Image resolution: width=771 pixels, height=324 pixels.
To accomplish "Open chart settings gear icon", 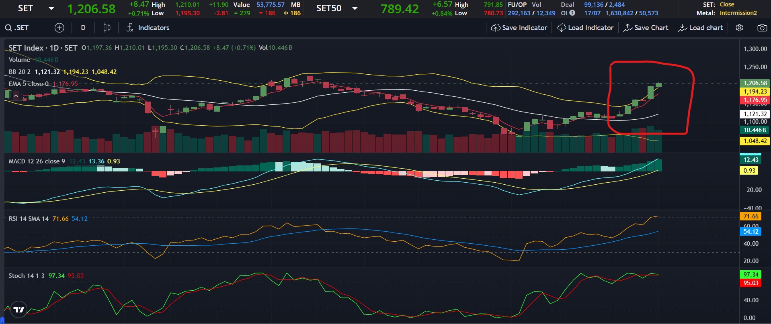I will 739,28.
